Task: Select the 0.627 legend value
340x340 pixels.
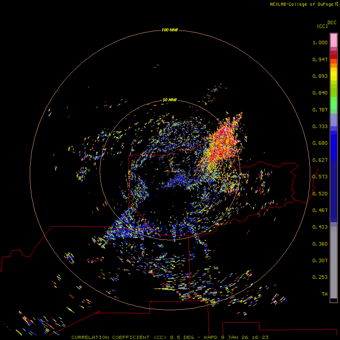Action: click(x=320, y=160)
